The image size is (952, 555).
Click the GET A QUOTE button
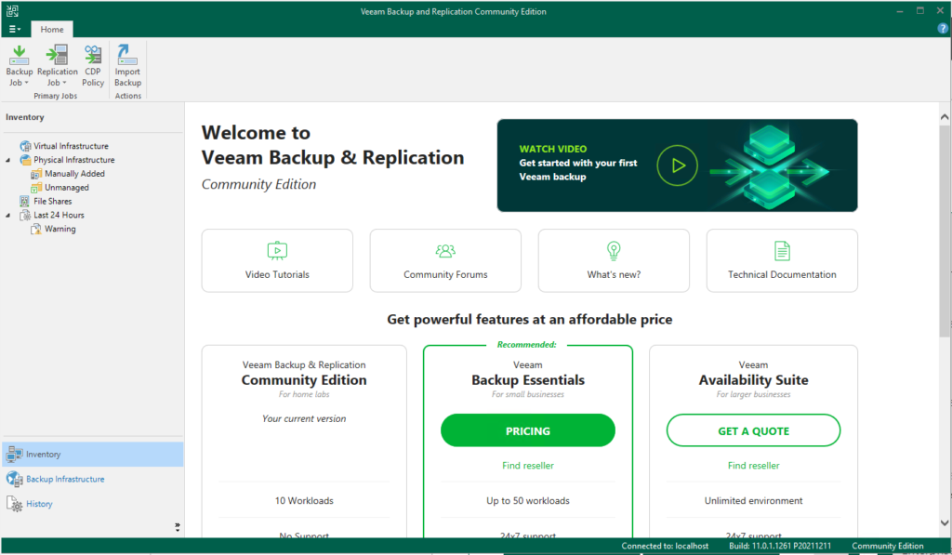pyautogui.click(x=753, y=430)
